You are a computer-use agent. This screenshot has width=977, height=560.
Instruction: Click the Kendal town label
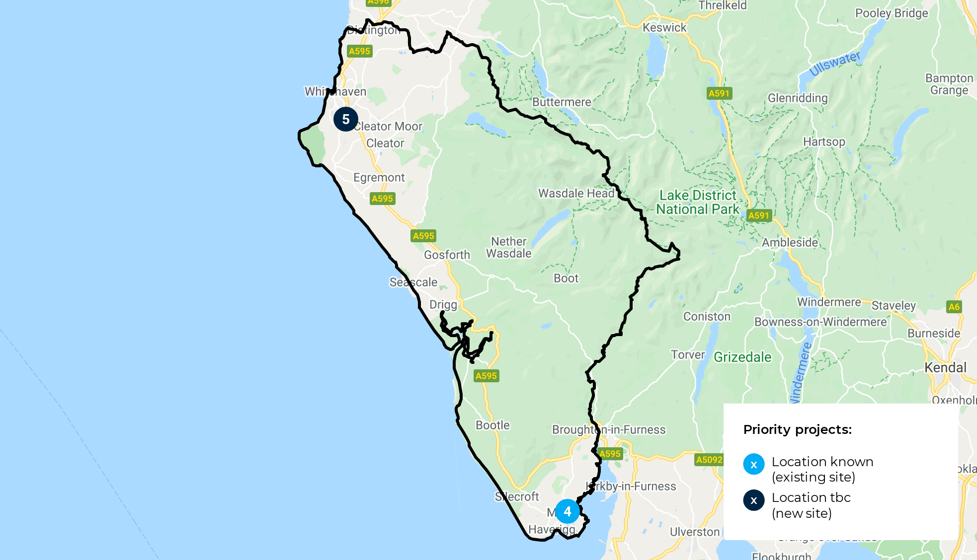click(x=945, y=367)
